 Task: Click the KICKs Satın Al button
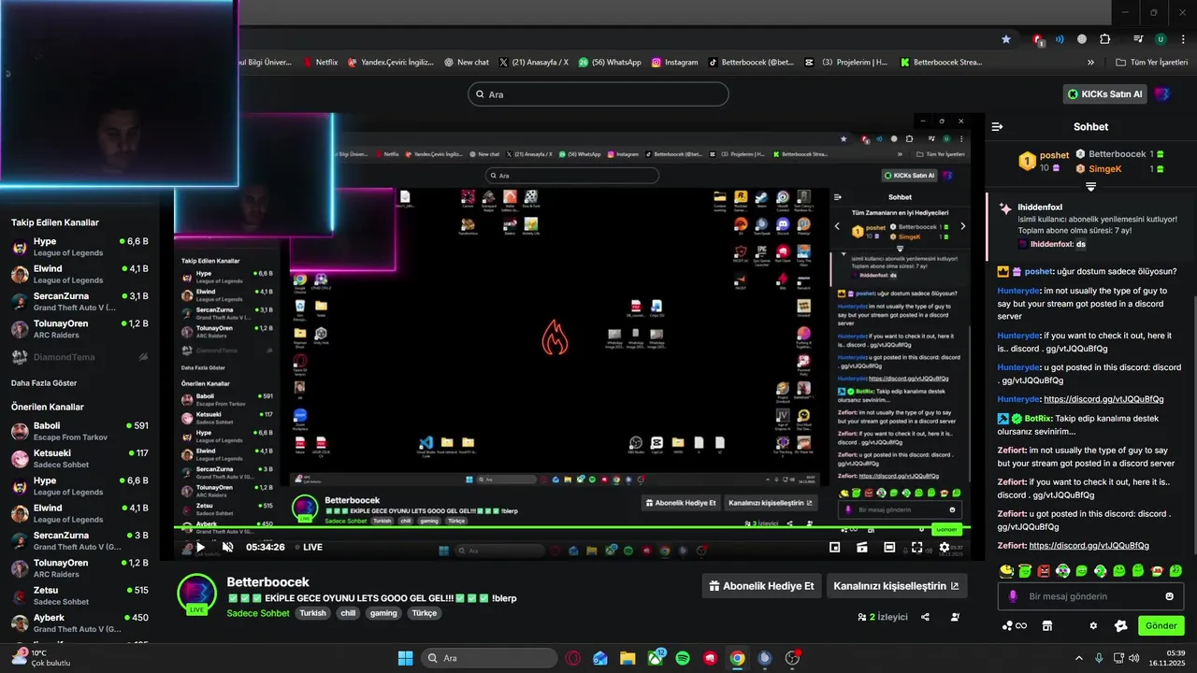pos(1105,94)
